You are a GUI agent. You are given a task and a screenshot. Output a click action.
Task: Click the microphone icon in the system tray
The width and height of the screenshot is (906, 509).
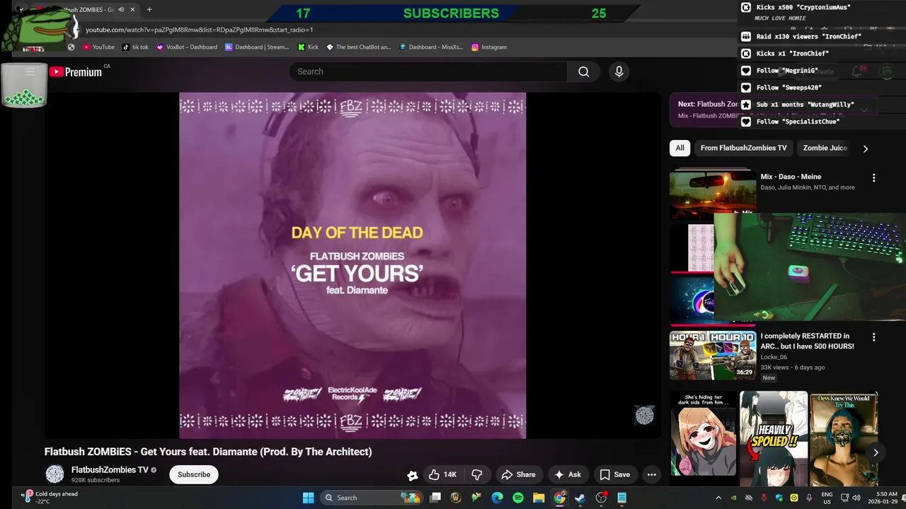809,498
